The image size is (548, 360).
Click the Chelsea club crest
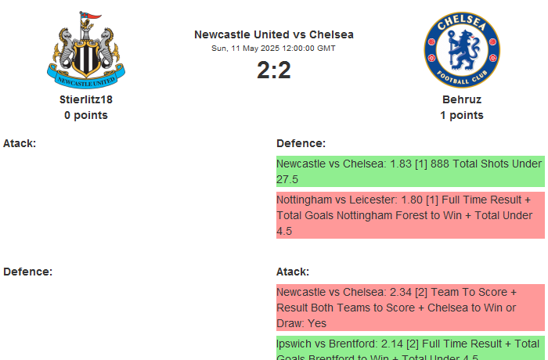point(461,49)
